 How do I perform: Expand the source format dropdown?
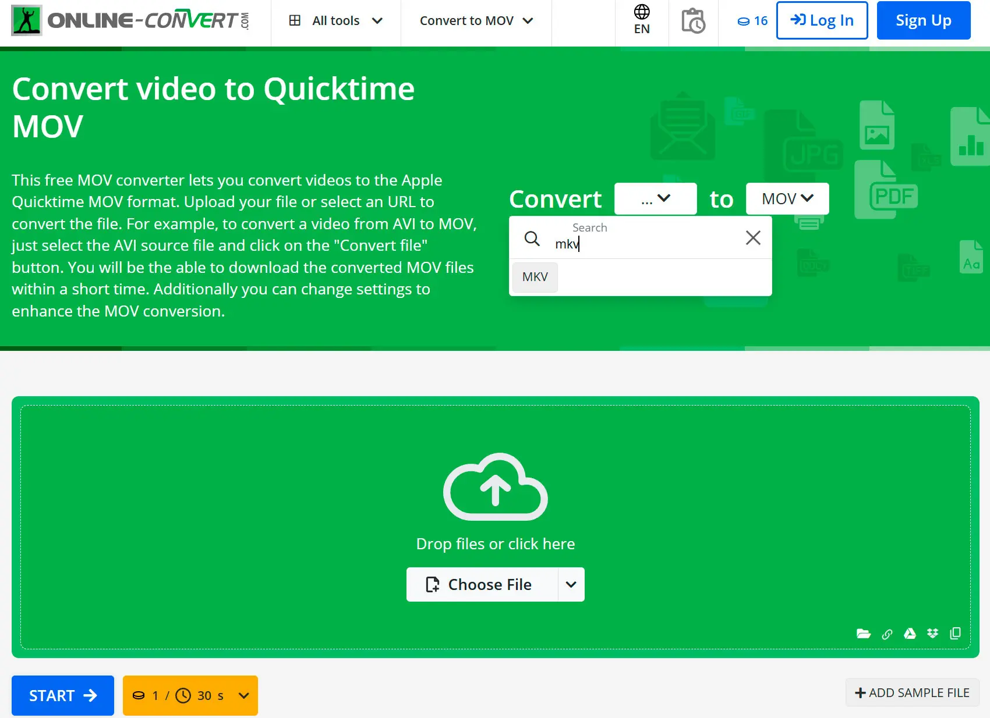655,198
